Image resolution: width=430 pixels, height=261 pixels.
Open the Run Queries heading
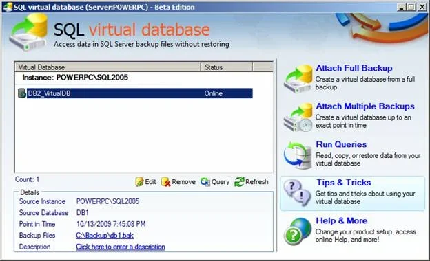341,144
